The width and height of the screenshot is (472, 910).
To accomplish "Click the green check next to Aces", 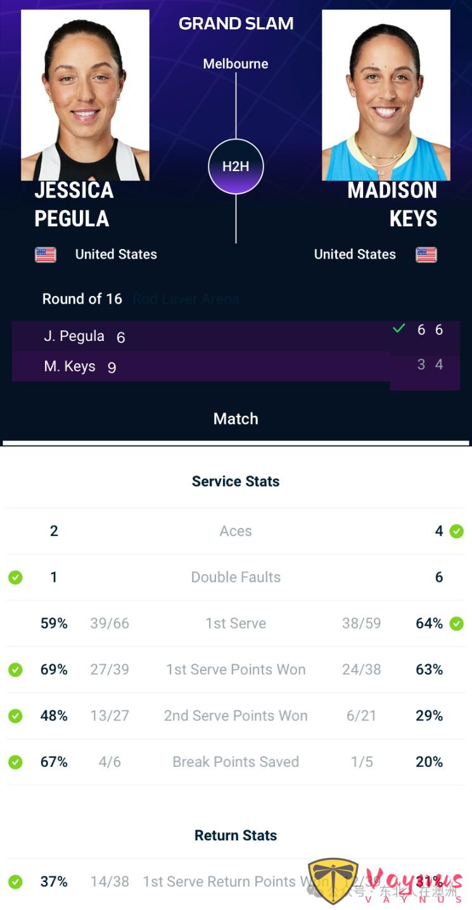I will pos(456,532).
